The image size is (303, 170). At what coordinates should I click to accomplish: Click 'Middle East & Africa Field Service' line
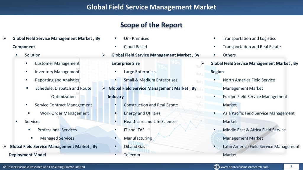254,130
